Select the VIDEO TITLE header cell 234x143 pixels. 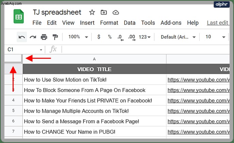pyautogui.click(x=94, y=69)
